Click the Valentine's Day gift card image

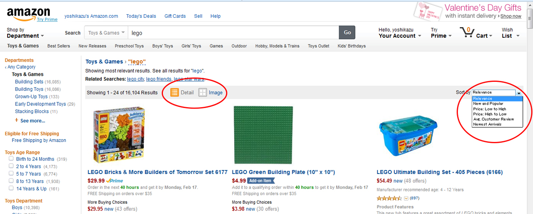pyautogui.click(x=427, y=11)
